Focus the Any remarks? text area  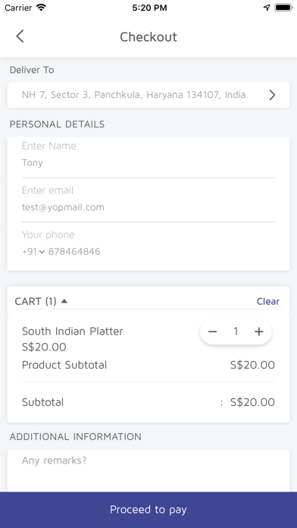click(x=148, y=470)
